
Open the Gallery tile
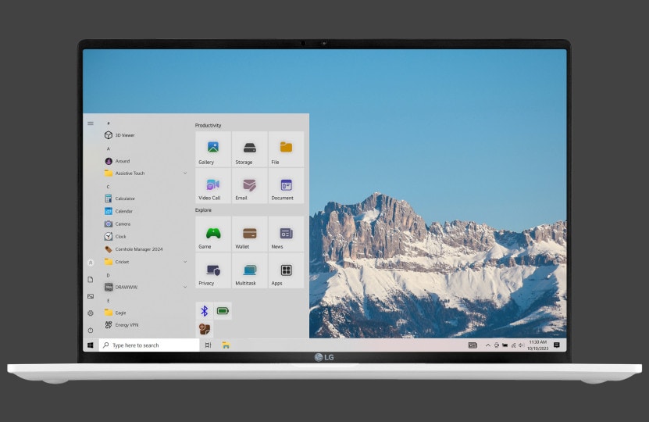click(212, 149)
